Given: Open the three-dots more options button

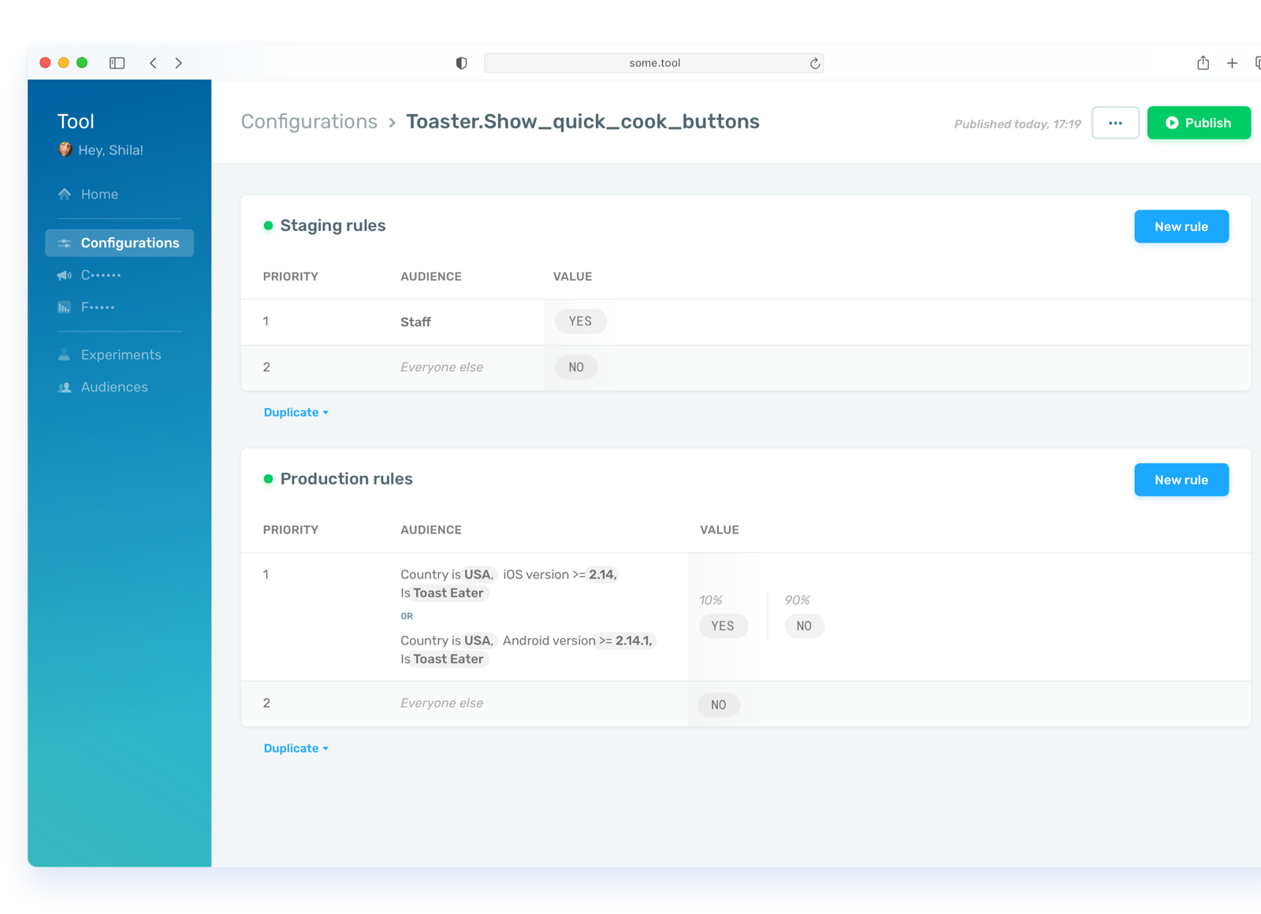Looking at the screenshot, I should click(x=1115, y=123).
